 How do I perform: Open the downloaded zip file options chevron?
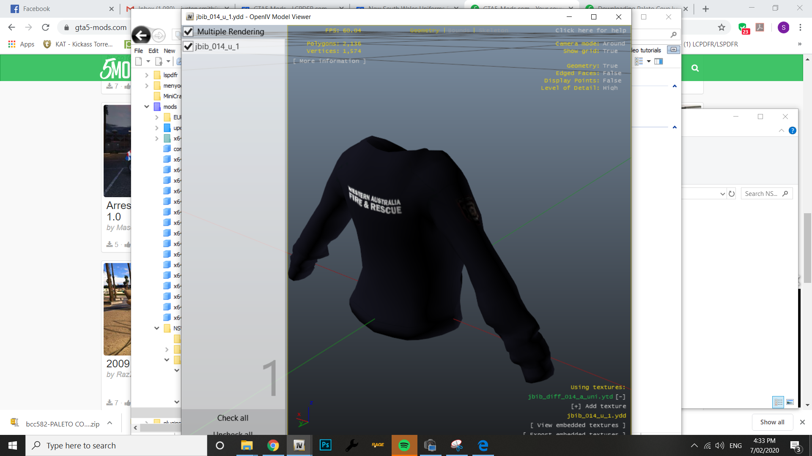pyautogui.click(x=110, y=423)
